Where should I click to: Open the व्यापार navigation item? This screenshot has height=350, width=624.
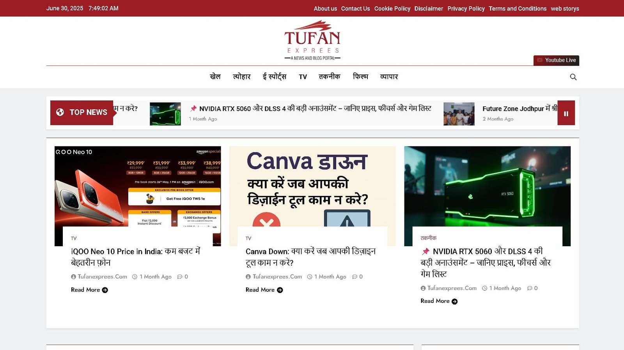pos(389,77)
